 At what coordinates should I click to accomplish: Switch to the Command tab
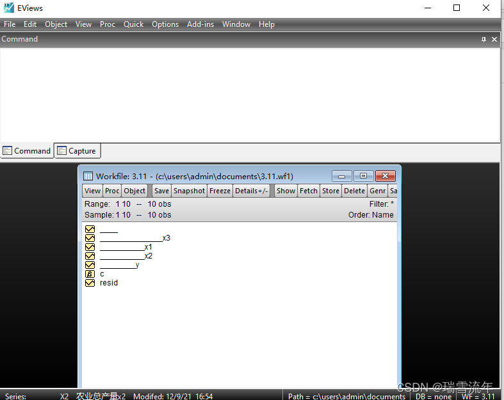pyautogui.click(x=27, y=150)
